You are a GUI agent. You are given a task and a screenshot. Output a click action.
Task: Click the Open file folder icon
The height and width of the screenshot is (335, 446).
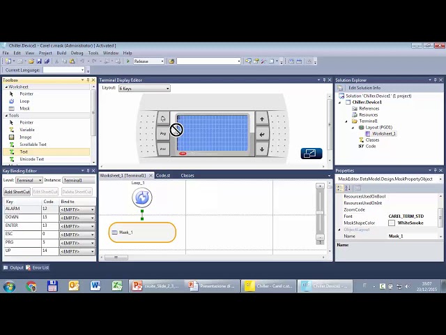[31, 61]
